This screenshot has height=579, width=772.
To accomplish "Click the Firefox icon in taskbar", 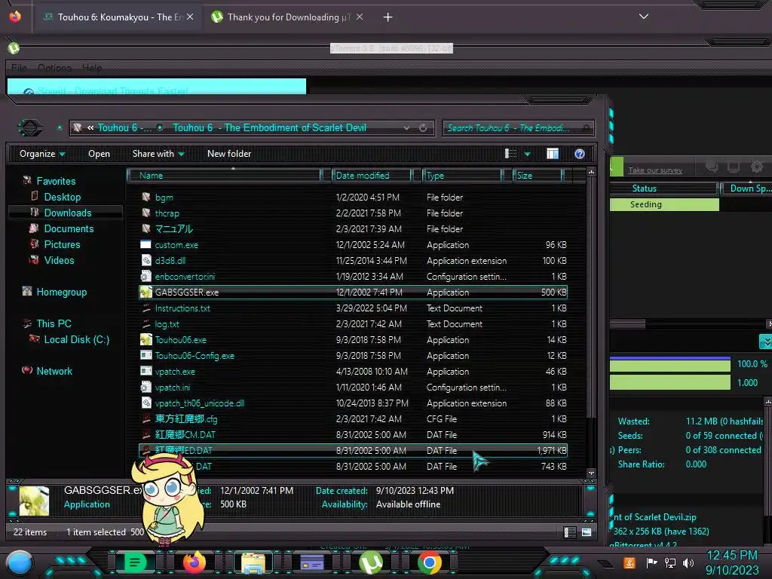I will [194, 562].
